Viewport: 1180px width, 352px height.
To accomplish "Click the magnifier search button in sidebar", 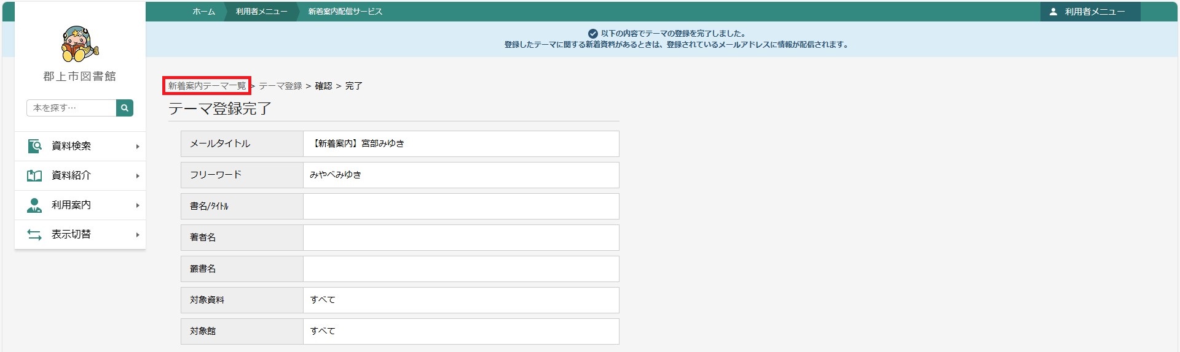I will 125,108.
